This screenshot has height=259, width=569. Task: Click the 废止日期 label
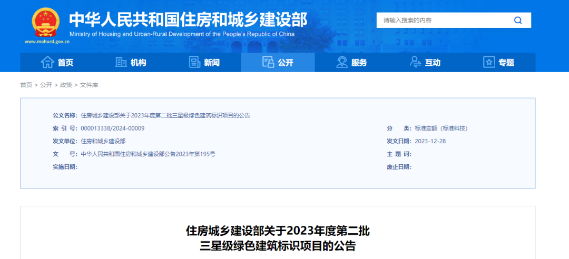point(399,167)
